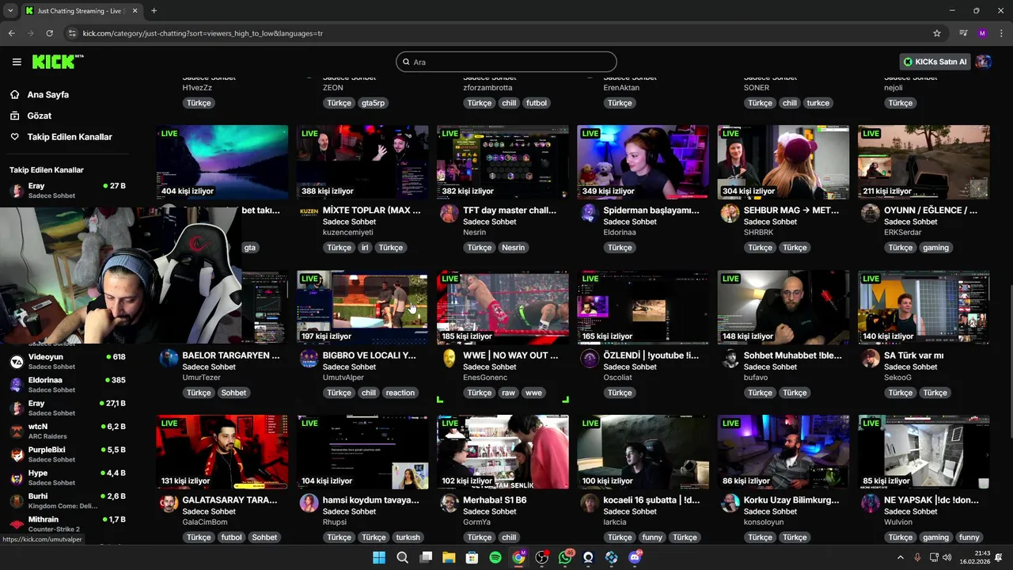The image size is (1013, 570).
Task: Click the wwe tag under EnesGonenc
Action: tap(533, 393)
